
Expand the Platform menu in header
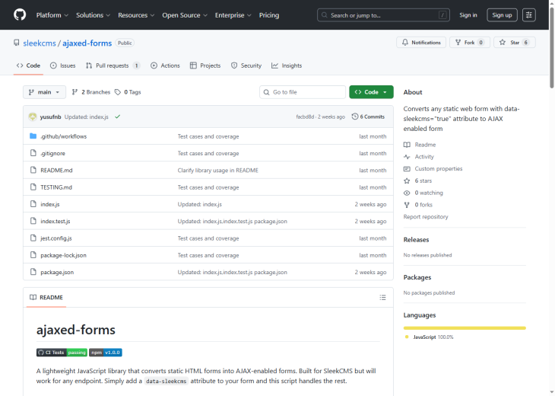(52, 14)
